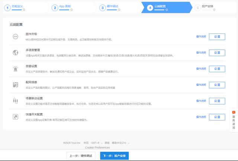238x161 pixels.
Task: Click step 1 circle number icon
Action: 7,8
